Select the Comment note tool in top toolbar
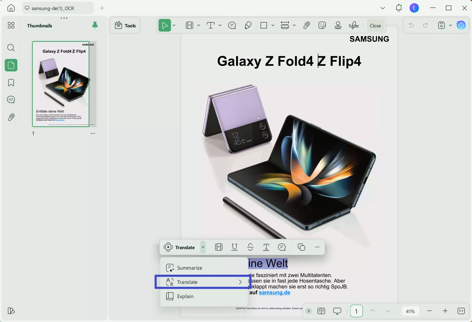The image size is (472, 322). (232, 25)
